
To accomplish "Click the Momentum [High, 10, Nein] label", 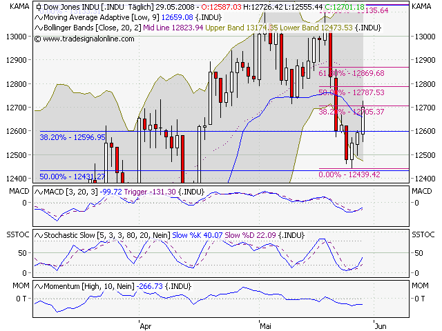I will (x=89, y=286).
